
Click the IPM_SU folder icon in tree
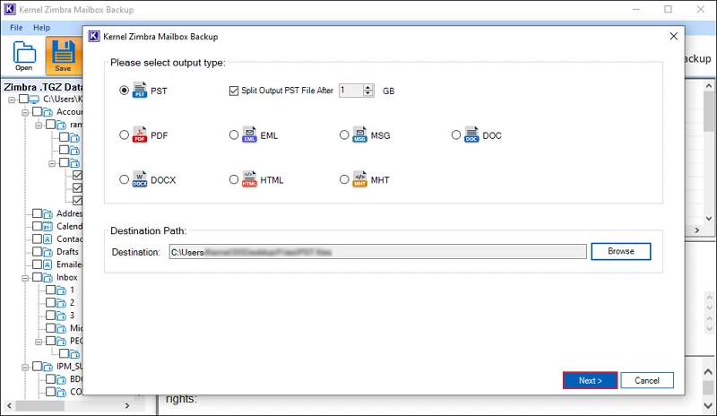point(48,367)
